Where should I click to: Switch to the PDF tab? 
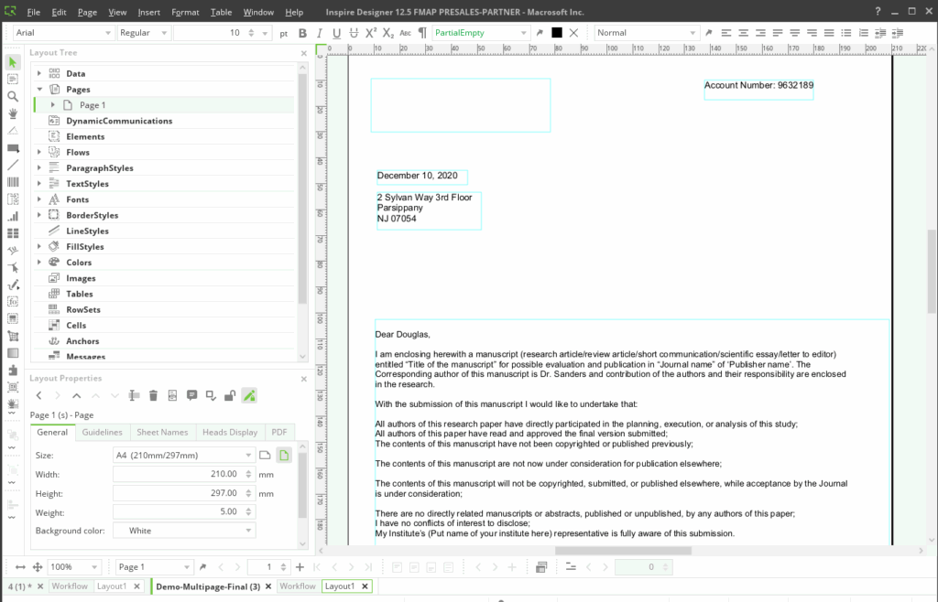[x=279, y=433]
